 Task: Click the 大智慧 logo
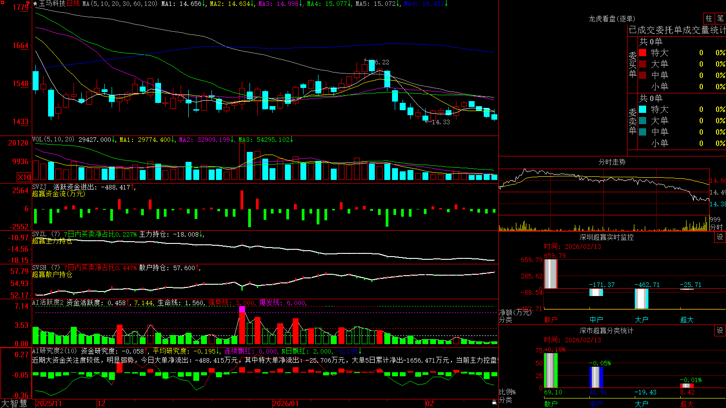(x=14, y=403)
